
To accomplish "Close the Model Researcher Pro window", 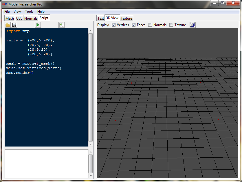I will (x=233, y=3).
